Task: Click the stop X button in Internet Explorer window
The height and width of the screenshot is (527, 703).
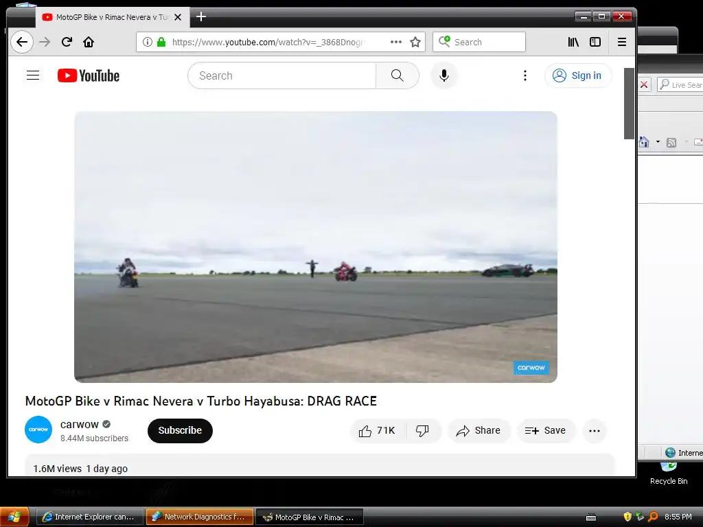Action: pos(644,84)
